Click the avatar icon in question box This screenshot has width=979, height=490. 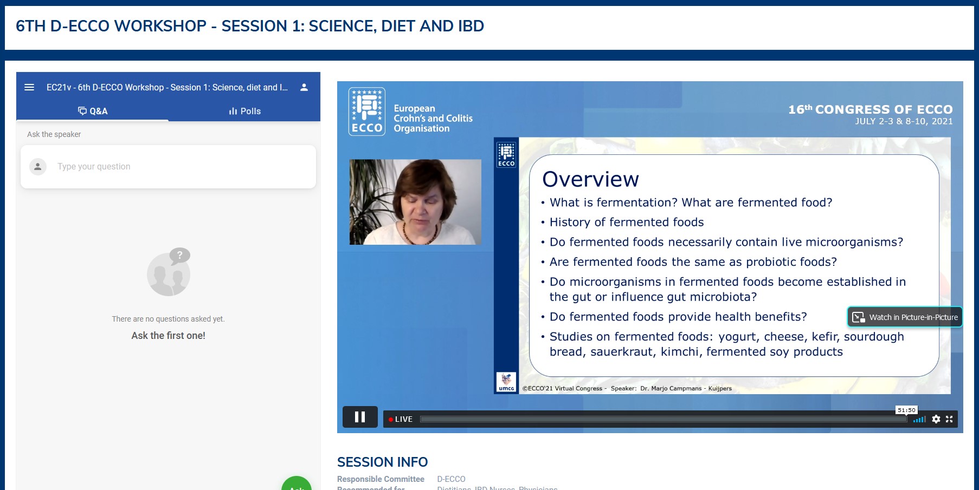point(38,167)
